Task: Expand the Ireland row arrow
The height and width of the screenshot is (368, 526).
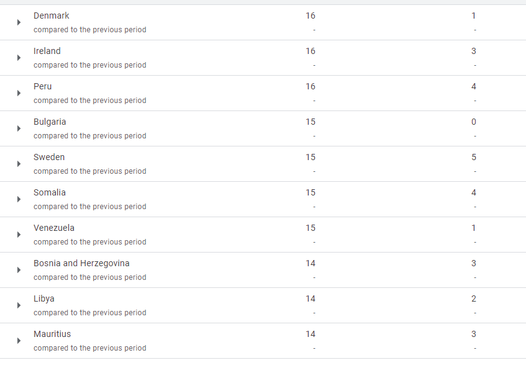Action: [x=19, y=58]
